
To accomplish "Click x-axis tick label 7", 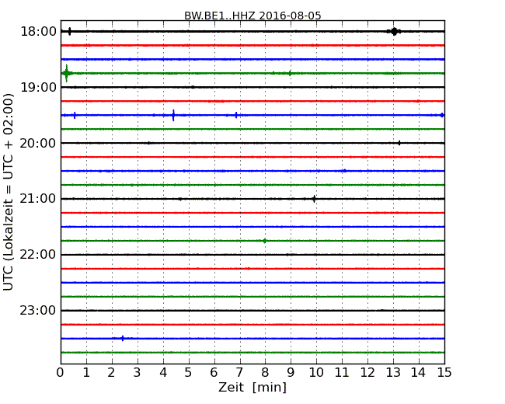I will 239,372.
